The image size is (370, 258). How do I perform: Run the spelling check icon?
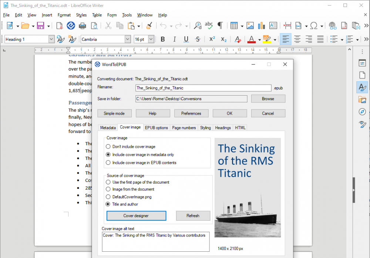tap(209, 26)
